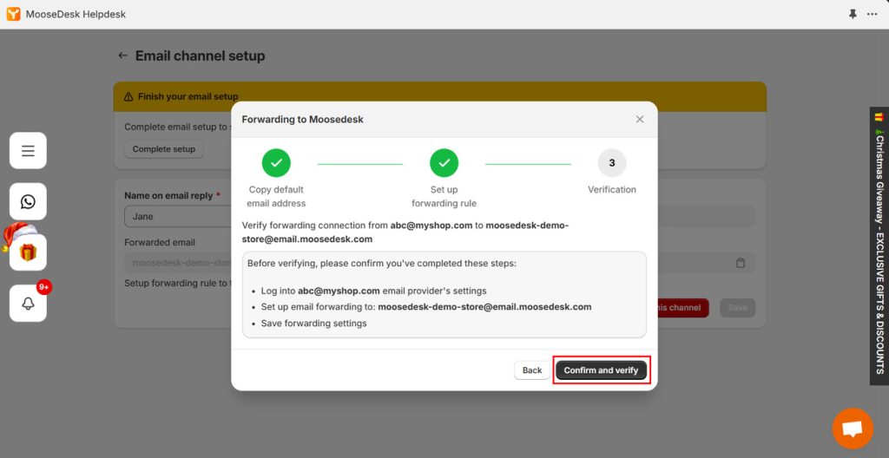Open the three-dot more options menu
The image size is (889, 458).
[x=873, y=14]
